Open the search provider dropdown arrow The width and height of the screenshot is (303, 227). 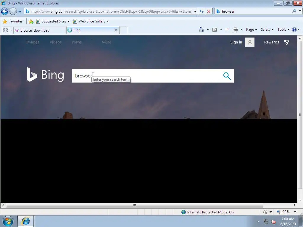tap(300, 11)
